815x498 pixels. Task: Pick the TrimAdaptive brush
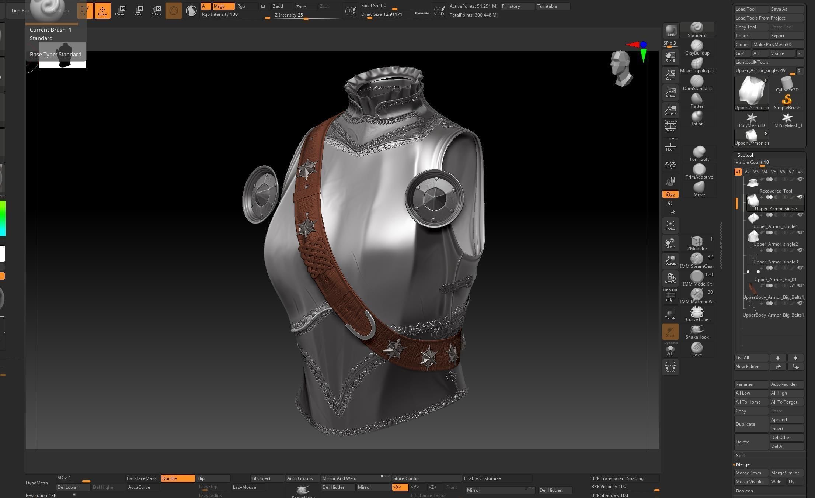pos(699,172)
